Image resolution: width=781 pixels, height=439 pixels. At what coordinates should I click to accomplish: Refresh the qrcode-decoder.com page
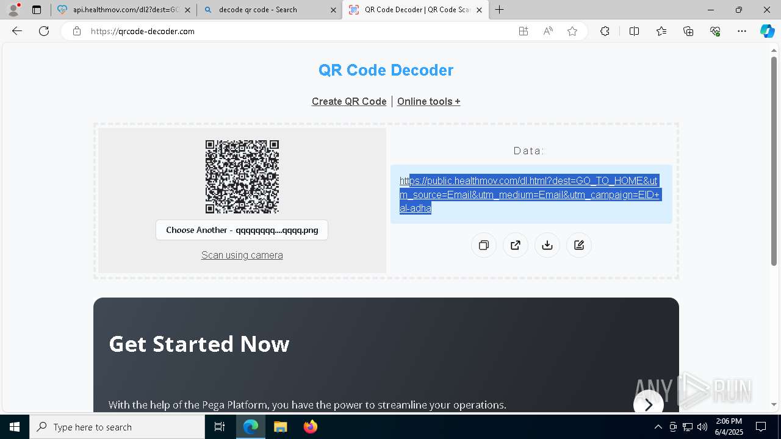(x=44, y=31)
